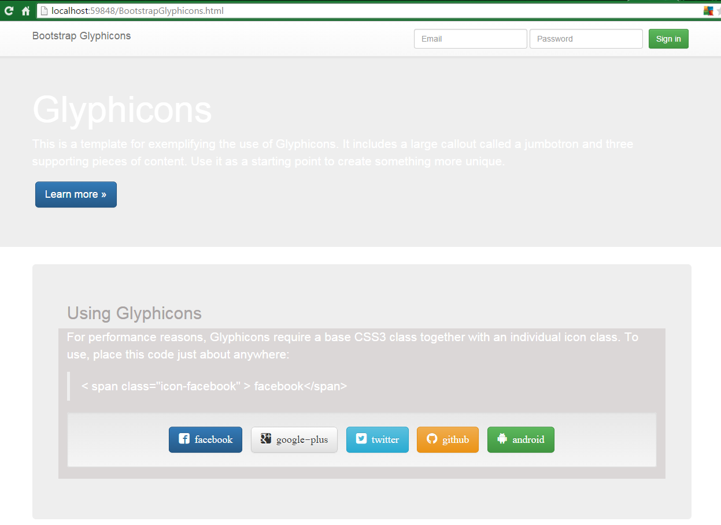Click the Facebook icon inside the blue button

[183, 439]
